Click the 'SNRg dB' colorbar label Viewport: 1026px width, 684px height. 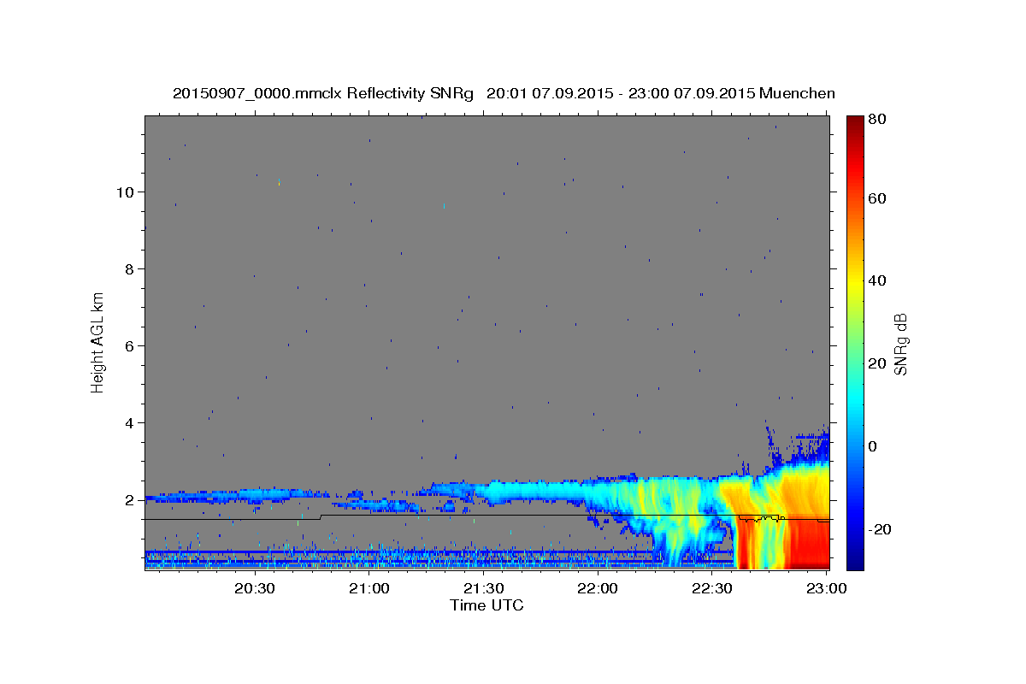[x=899, y=344]
